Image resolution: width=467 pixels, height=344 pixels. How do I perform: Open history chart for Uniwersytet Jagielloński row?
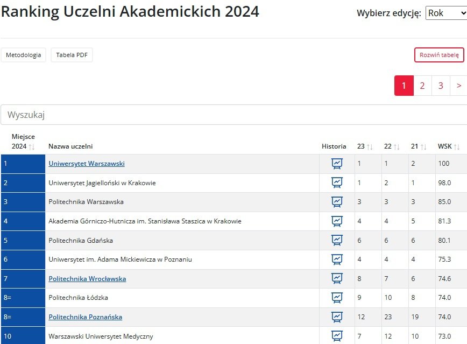tap(337, 183)
